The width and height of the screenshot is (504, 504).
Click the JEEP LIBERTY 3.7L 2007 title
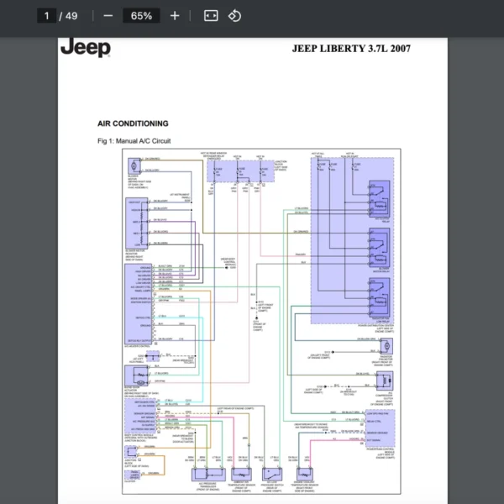click(x=351, y=49)
